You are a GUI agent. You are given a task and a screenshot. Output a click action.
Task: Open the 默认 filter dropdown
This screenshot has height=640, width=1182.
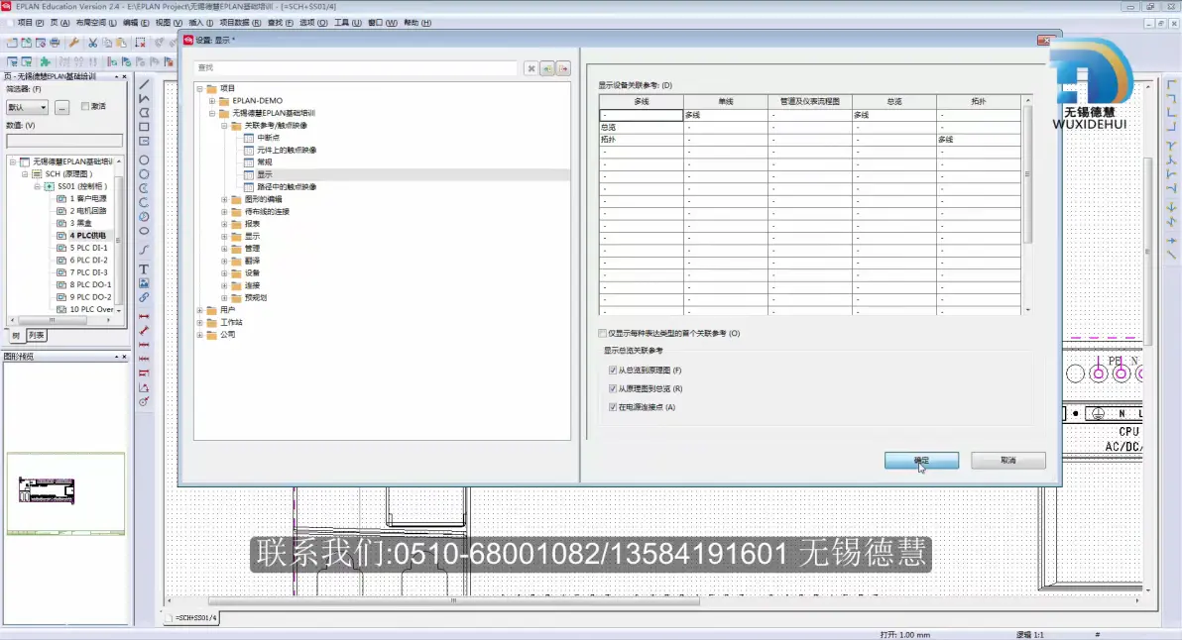tap(27, 108)
